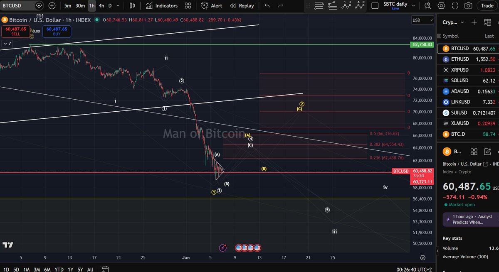Set date range to 1D
The image size is (499, 272).
[6, 270]
